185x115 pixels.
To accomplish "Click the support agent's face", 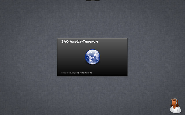I will (x=173, y=102).
